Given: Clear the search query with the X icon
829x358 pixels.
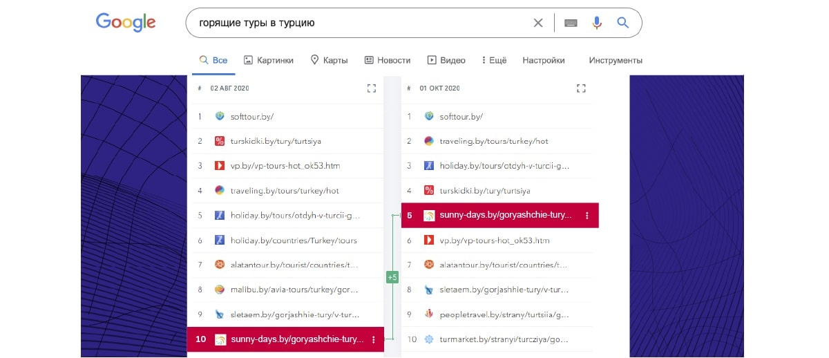Looking at the screenshot, I should pos(538,23).
